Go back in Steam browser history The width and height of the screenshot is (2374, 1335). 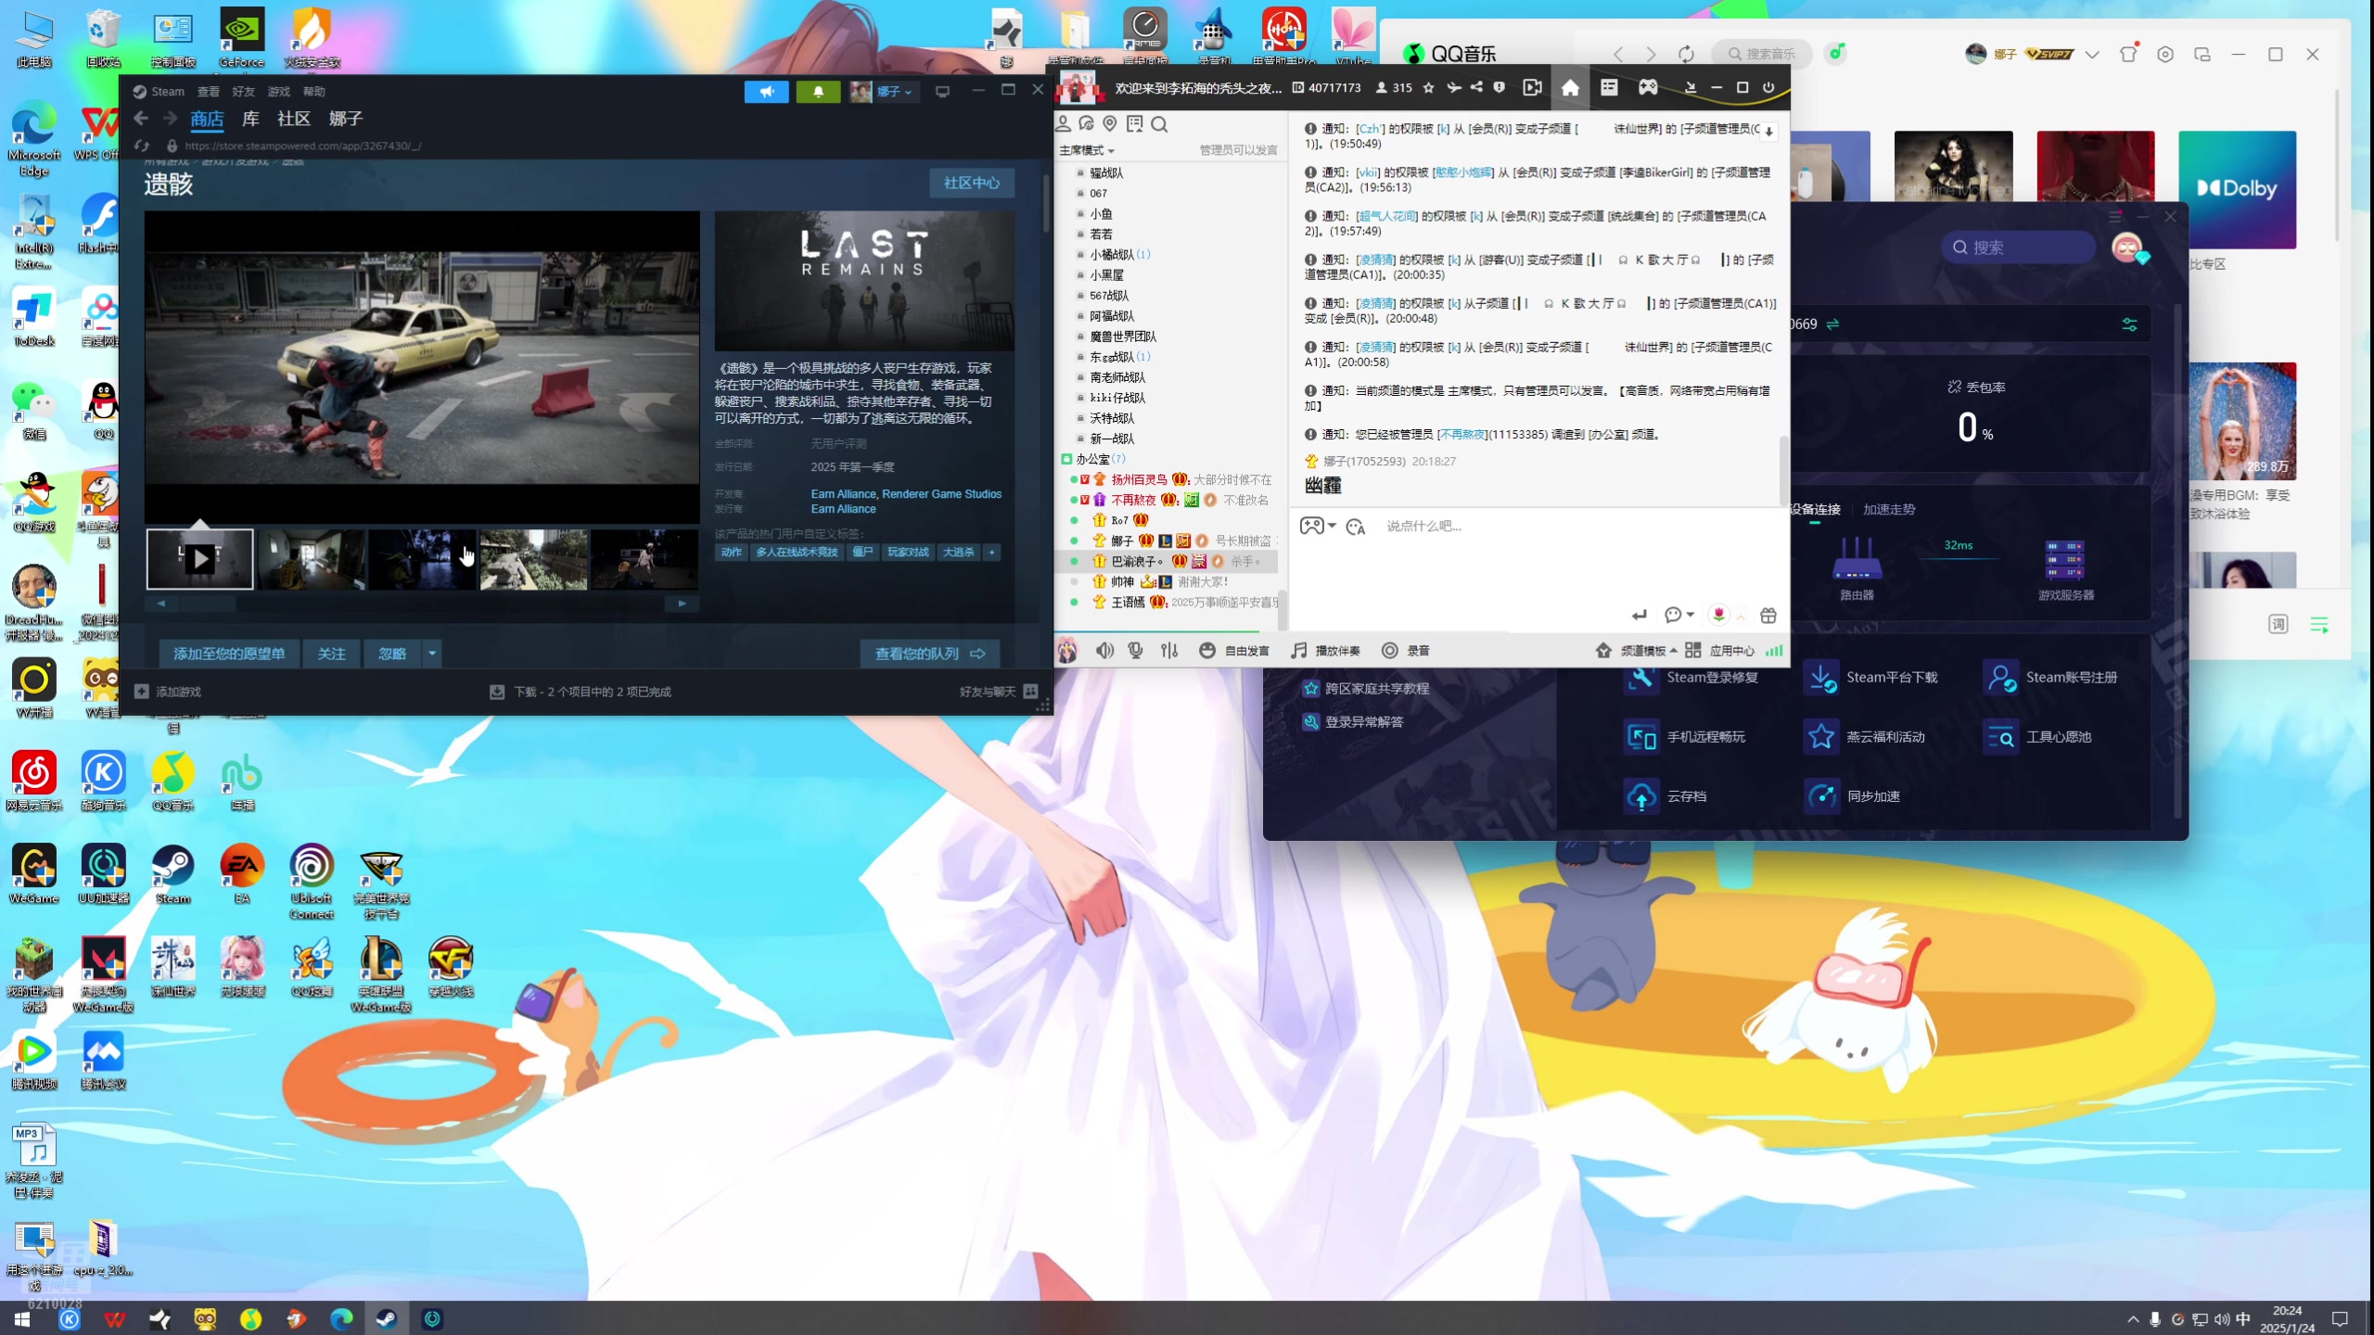[x=141, y=119]
